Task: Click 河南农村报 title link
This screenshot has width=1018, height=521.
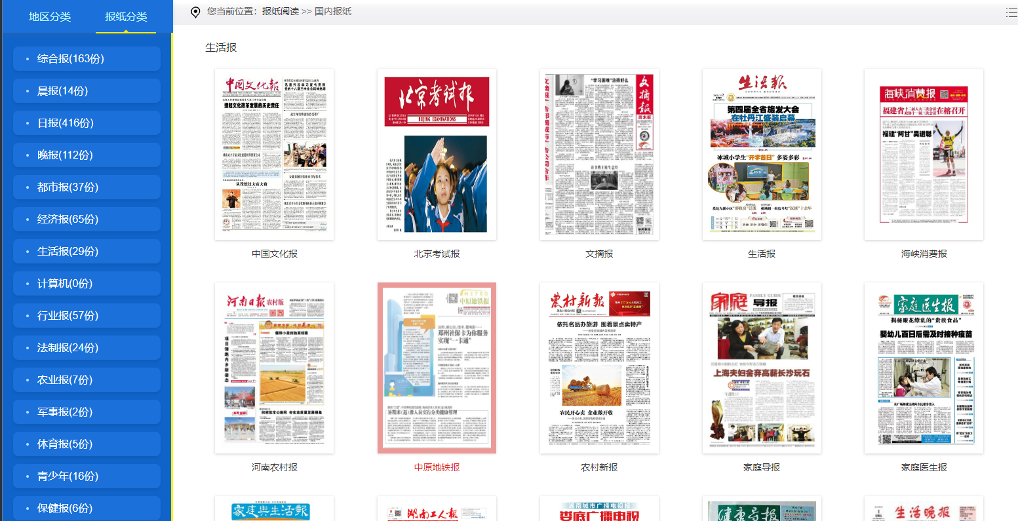Action: pos(275,467)
